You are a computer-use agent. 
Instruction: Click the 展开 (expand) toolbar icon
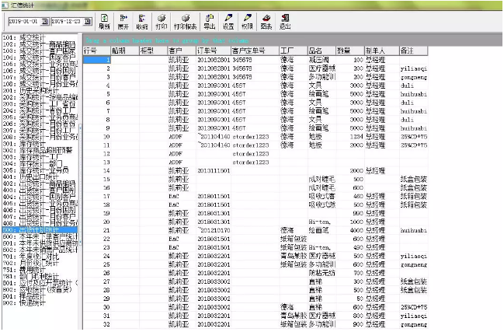tap(123, 22)
